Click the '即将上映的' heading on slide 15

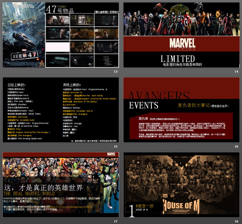click(x=72, y=85)
